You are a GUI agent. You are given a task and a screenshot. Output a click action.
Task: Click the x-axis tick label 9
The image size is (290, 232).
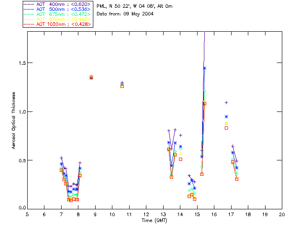tap(95, 214)
